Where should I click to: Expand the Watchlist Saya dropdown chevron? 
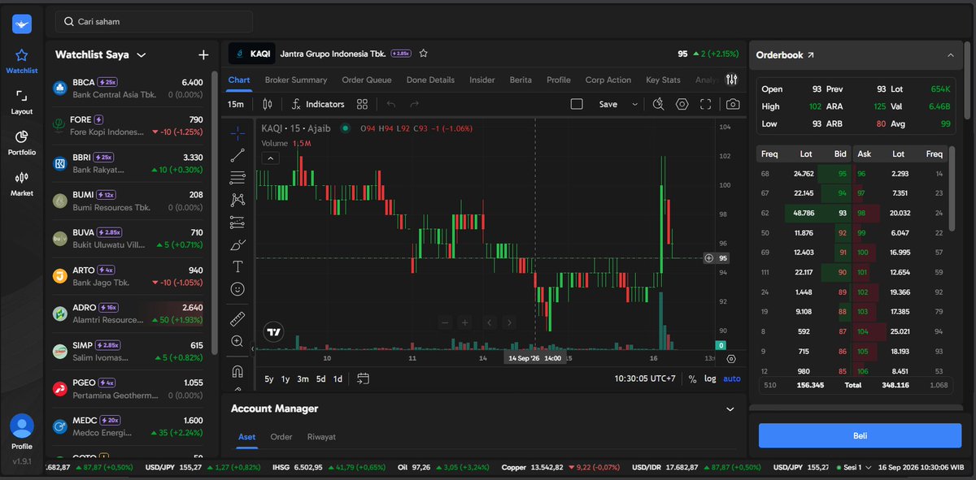pyautogui.click(x=142, y=55)
